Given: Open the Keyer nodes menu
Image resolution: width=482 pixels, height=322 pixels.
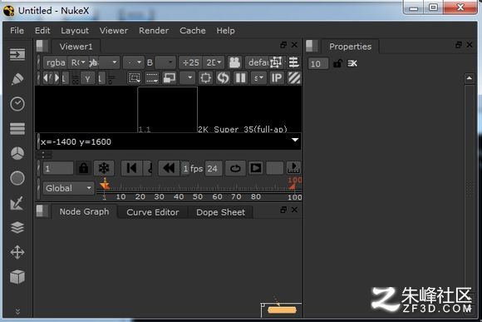Looking at the screenshot, I should coord(17,203).
